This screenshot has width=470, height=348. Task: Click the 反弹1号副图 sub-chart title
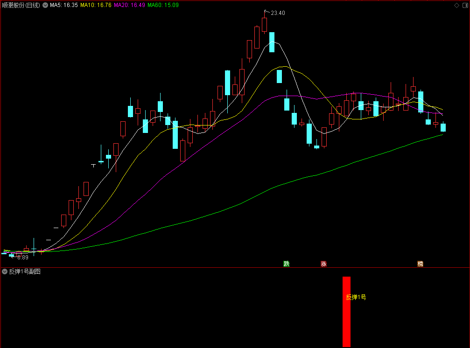25,271
